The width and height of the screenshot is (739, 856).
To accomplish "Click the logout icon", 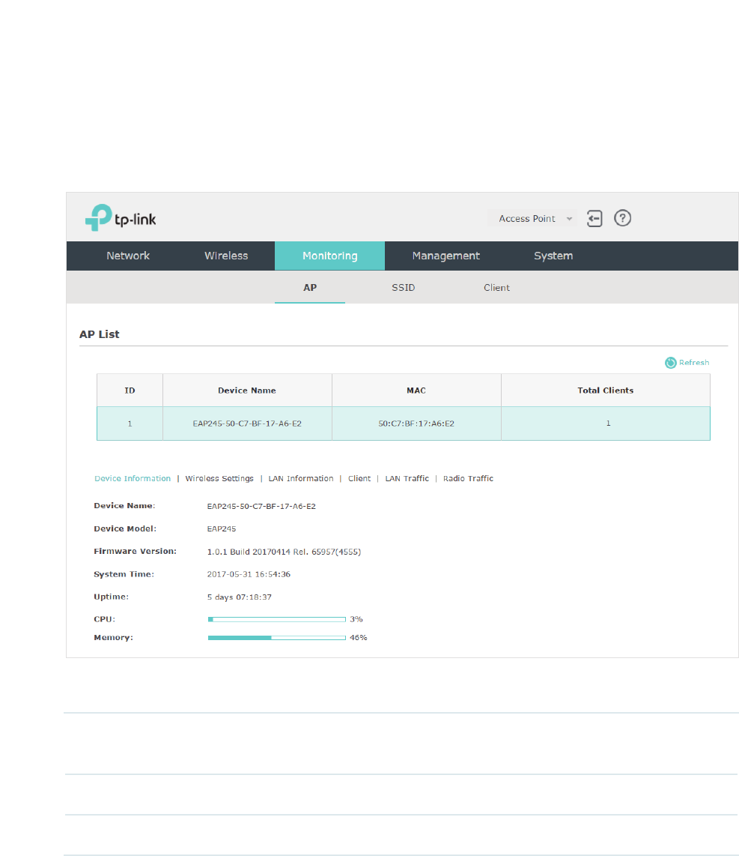I will [x=594, y=218].
